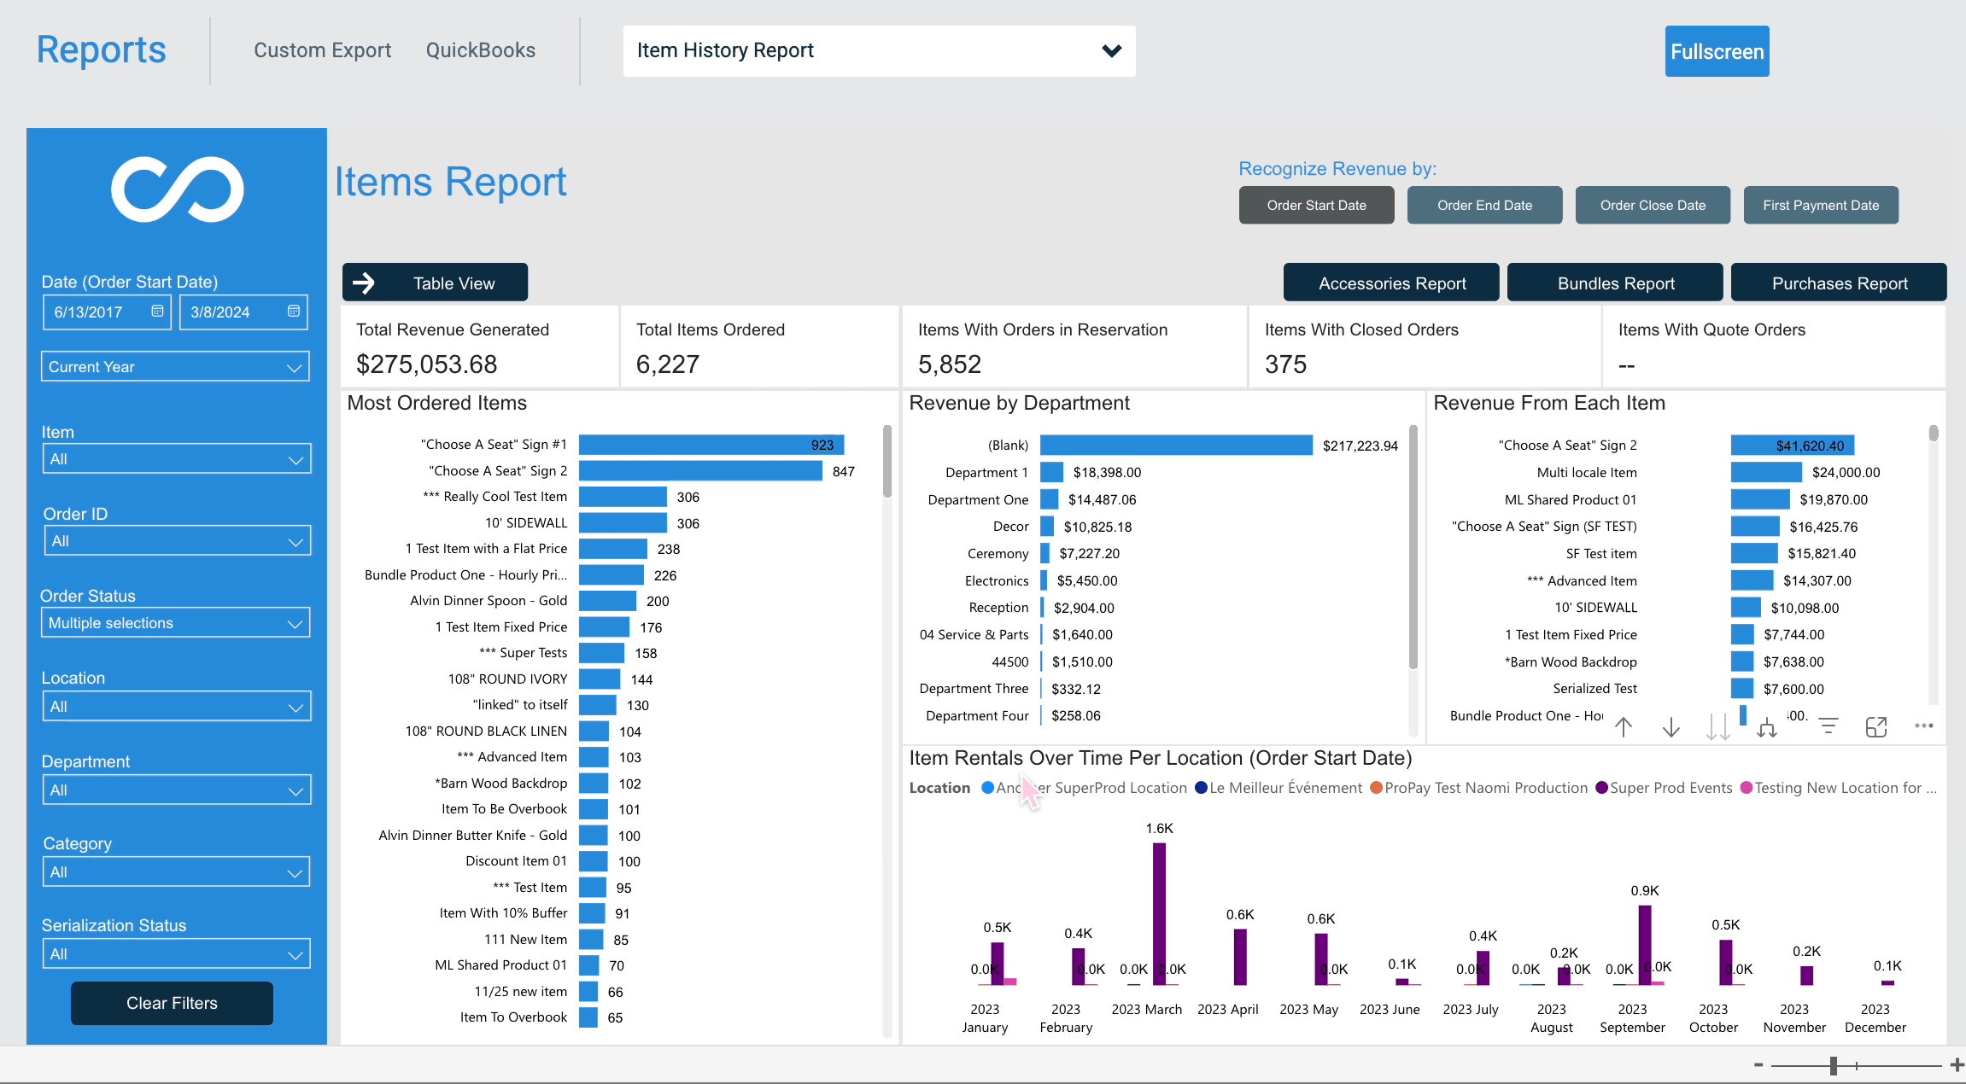Open the chart's more options ellipsis

tap(1924, 726)
